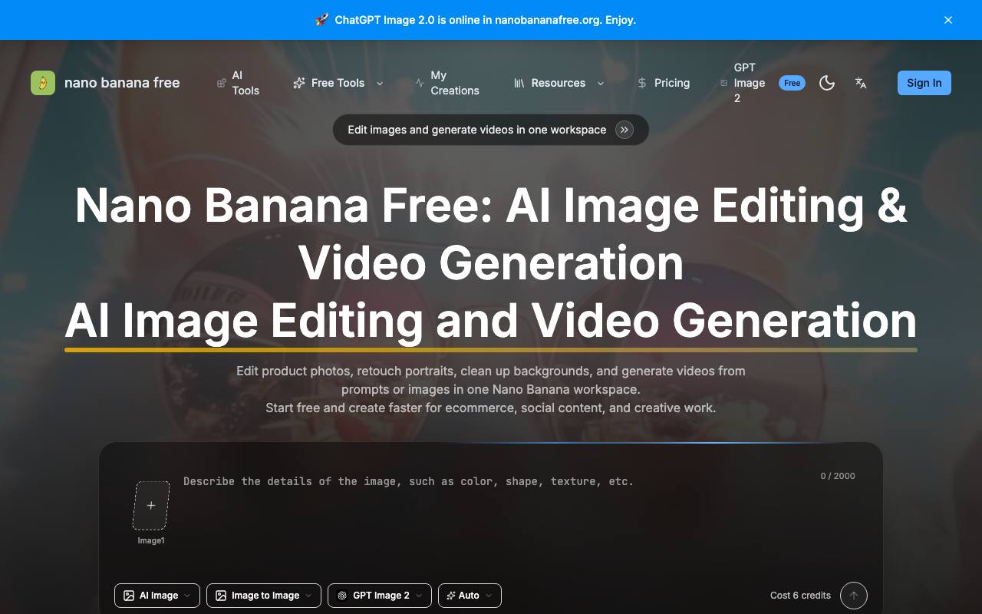Image resolution: width=982 pixels, height=614 pixels.
Task: Click the nano banana free brand name
Action: tap(122, 83)
